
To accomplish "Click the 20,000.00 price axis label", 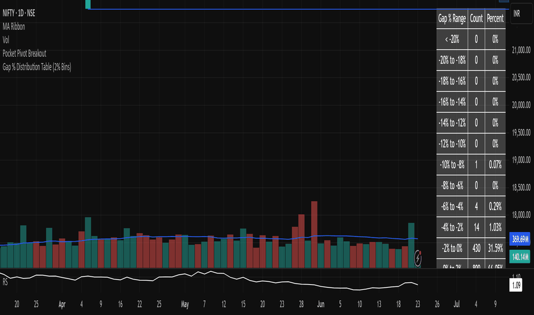I will (x=521, y=105).
